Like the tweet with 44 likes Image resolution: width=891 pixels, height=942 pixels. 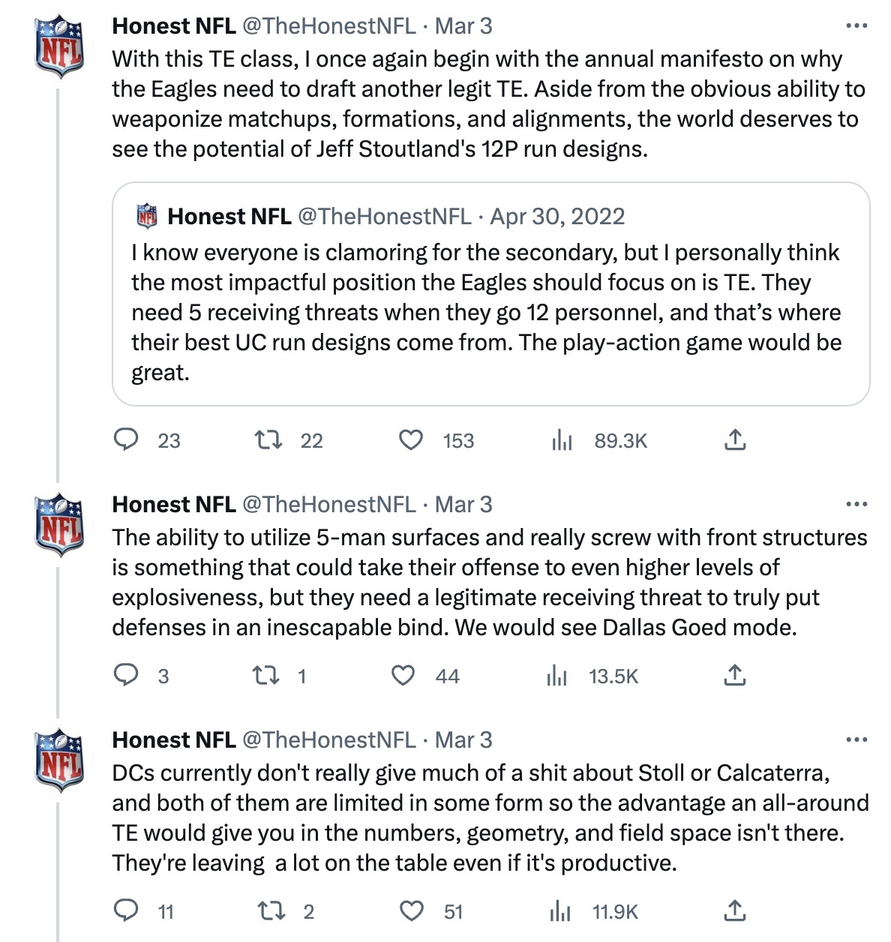[403, 675]
